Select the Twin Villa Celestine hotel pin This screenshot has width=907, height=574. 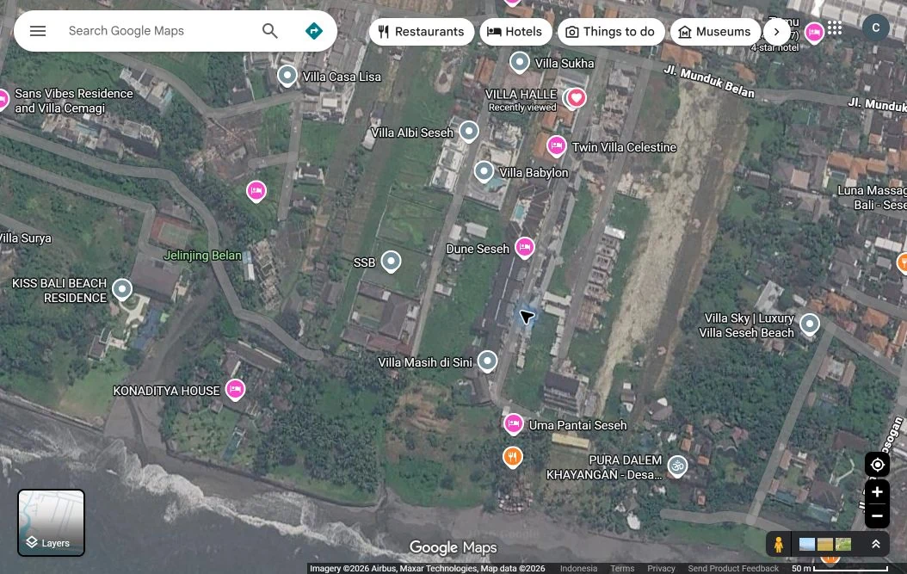click(x=557, y=146)
